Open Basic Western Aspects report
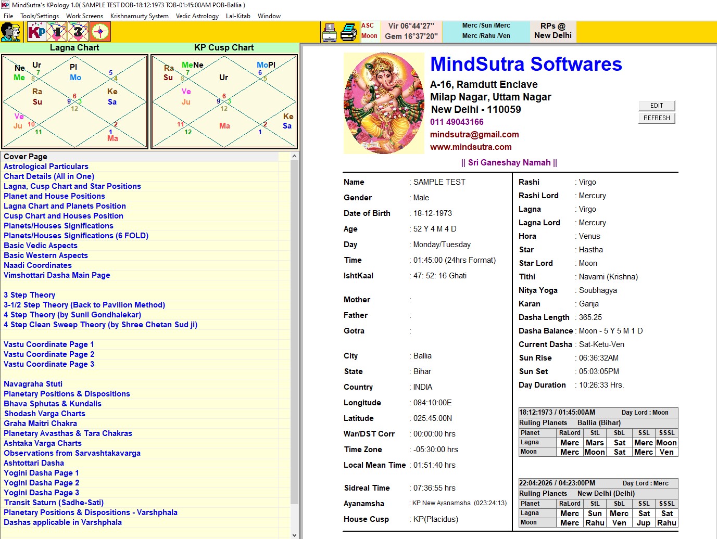The height and width of the screenshot is (539, 717). click(x=46, y=255)
